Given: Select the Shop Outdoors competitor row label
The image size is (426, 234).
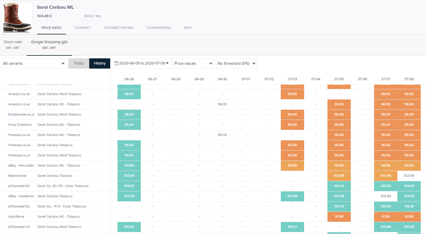Looking at the screenshot, I should [x=20, y=125].
